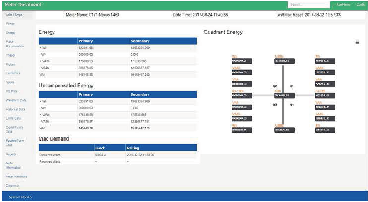Click bottom VARh value box on vertical axis
368x202 pixels.
tap(285, 130)
